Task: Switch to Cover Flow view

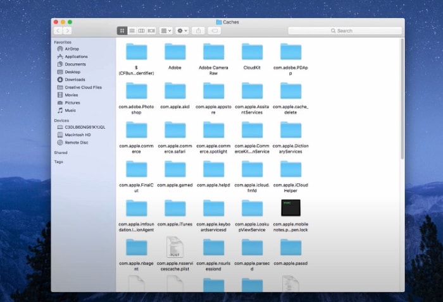Action: click(151, 31)
